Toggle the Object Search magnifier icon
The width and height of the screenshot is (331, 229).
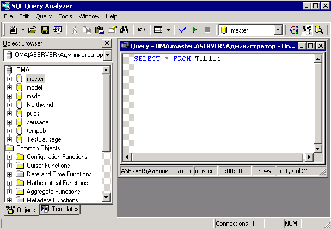pyautogui.click(x=319, y=30)
